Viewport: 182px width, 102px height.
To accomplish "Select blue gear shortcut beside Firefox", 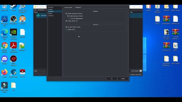I will pyautogui.click(x=13, y=73).
